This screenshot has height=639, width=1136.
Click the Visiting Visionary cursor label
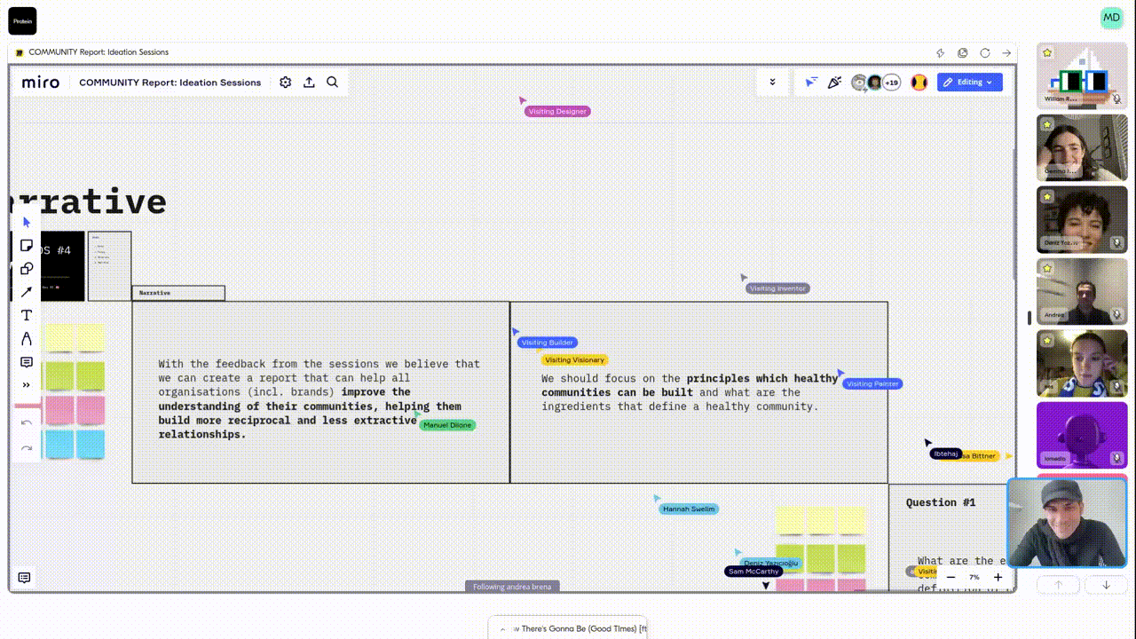[574, 359]
